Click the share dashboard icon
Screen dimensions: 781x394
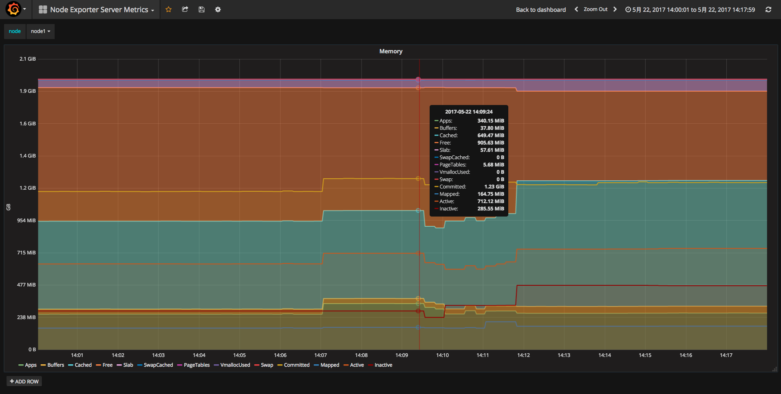185,9
